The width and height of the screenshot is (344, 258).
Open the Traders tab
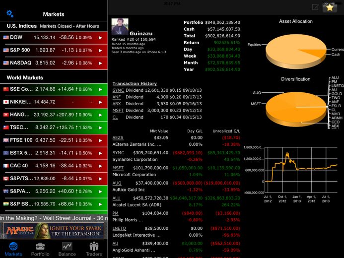[94, 249]
